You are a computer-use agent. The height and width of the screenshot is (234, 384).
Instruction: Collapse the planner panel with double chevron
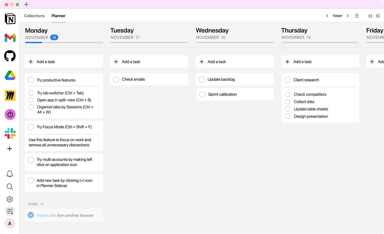point(378,16)
